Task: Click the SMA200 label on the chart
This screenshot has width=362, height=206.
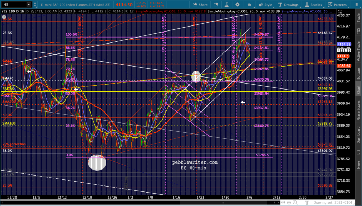Action: [x=8, y=102]
